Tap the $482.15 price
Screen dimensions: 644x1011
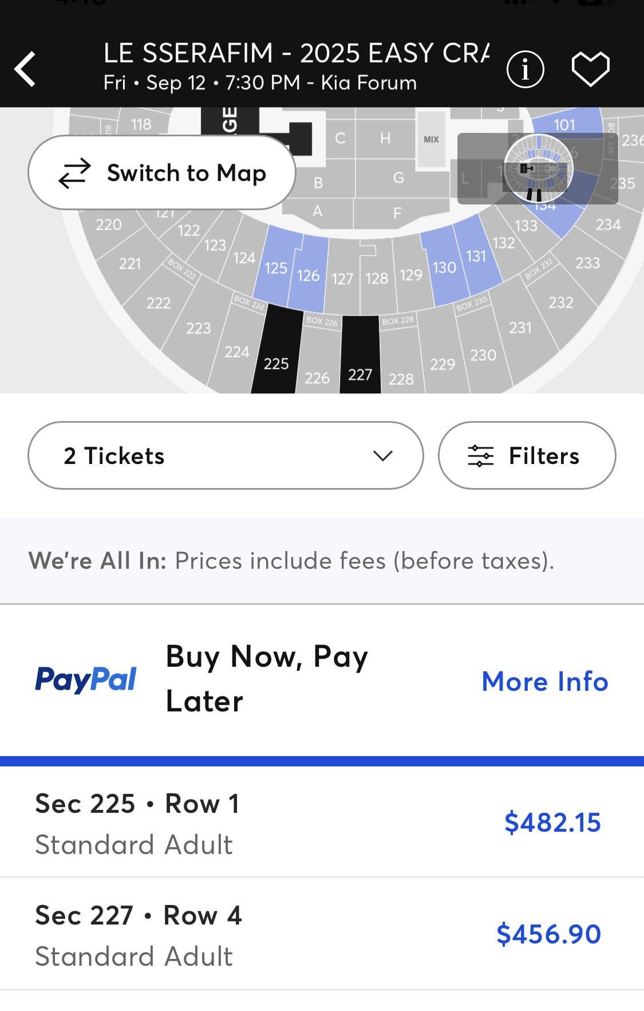click(552, 822)
